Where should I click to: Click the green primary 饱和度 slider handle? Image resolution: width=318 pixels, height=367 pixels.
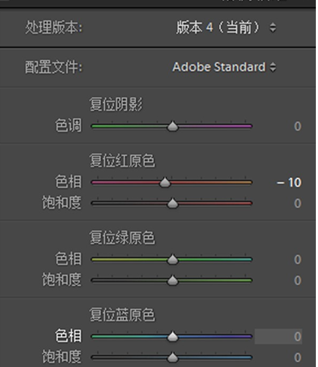click(173, 280)
